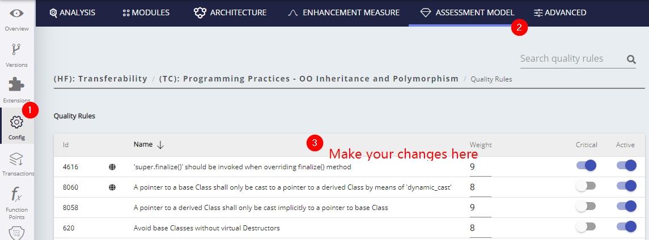Click globe icon for rule 4616
The width and height of the screenshot is (649, 240).
[112, 167]
